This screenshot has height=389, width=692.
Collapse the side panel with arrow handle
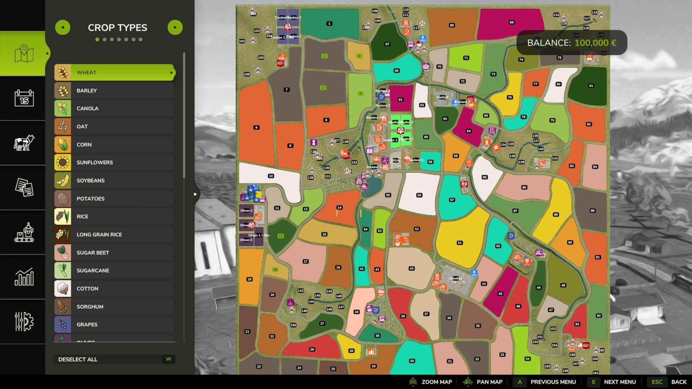tap(195, 194)
